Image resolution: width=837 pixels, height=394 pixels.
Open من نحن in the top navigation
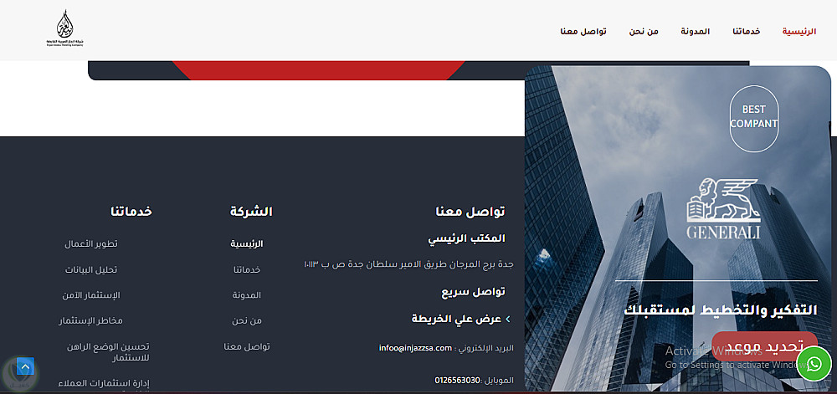click(x=643, y=32)
